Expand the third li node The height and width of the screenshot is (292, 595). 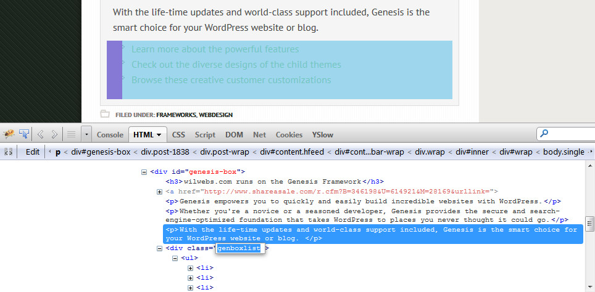(191, 288)
